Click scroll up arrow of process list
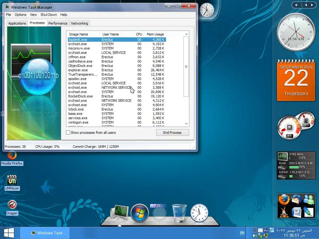This screenshot has width=319, height=239. (x=186, y=34)
